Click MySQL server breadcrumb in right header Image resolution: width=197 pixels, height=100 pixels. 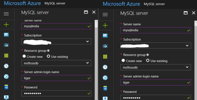pos(154,4)
